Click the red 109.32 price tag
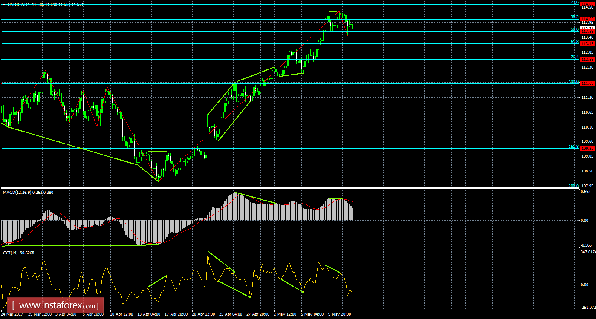596x319 pixels. (588, 148)
